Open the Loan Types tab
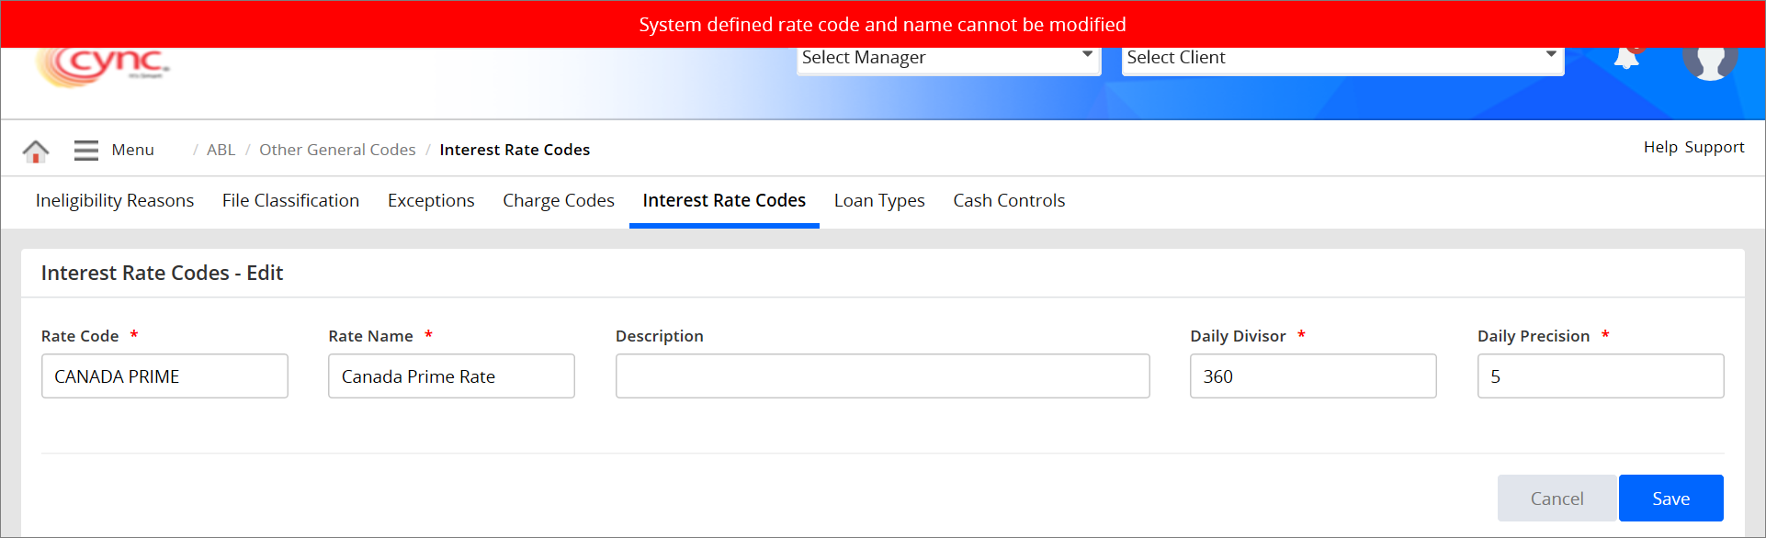The width and height of the screenshot is (1766, 538). [879, 201]
